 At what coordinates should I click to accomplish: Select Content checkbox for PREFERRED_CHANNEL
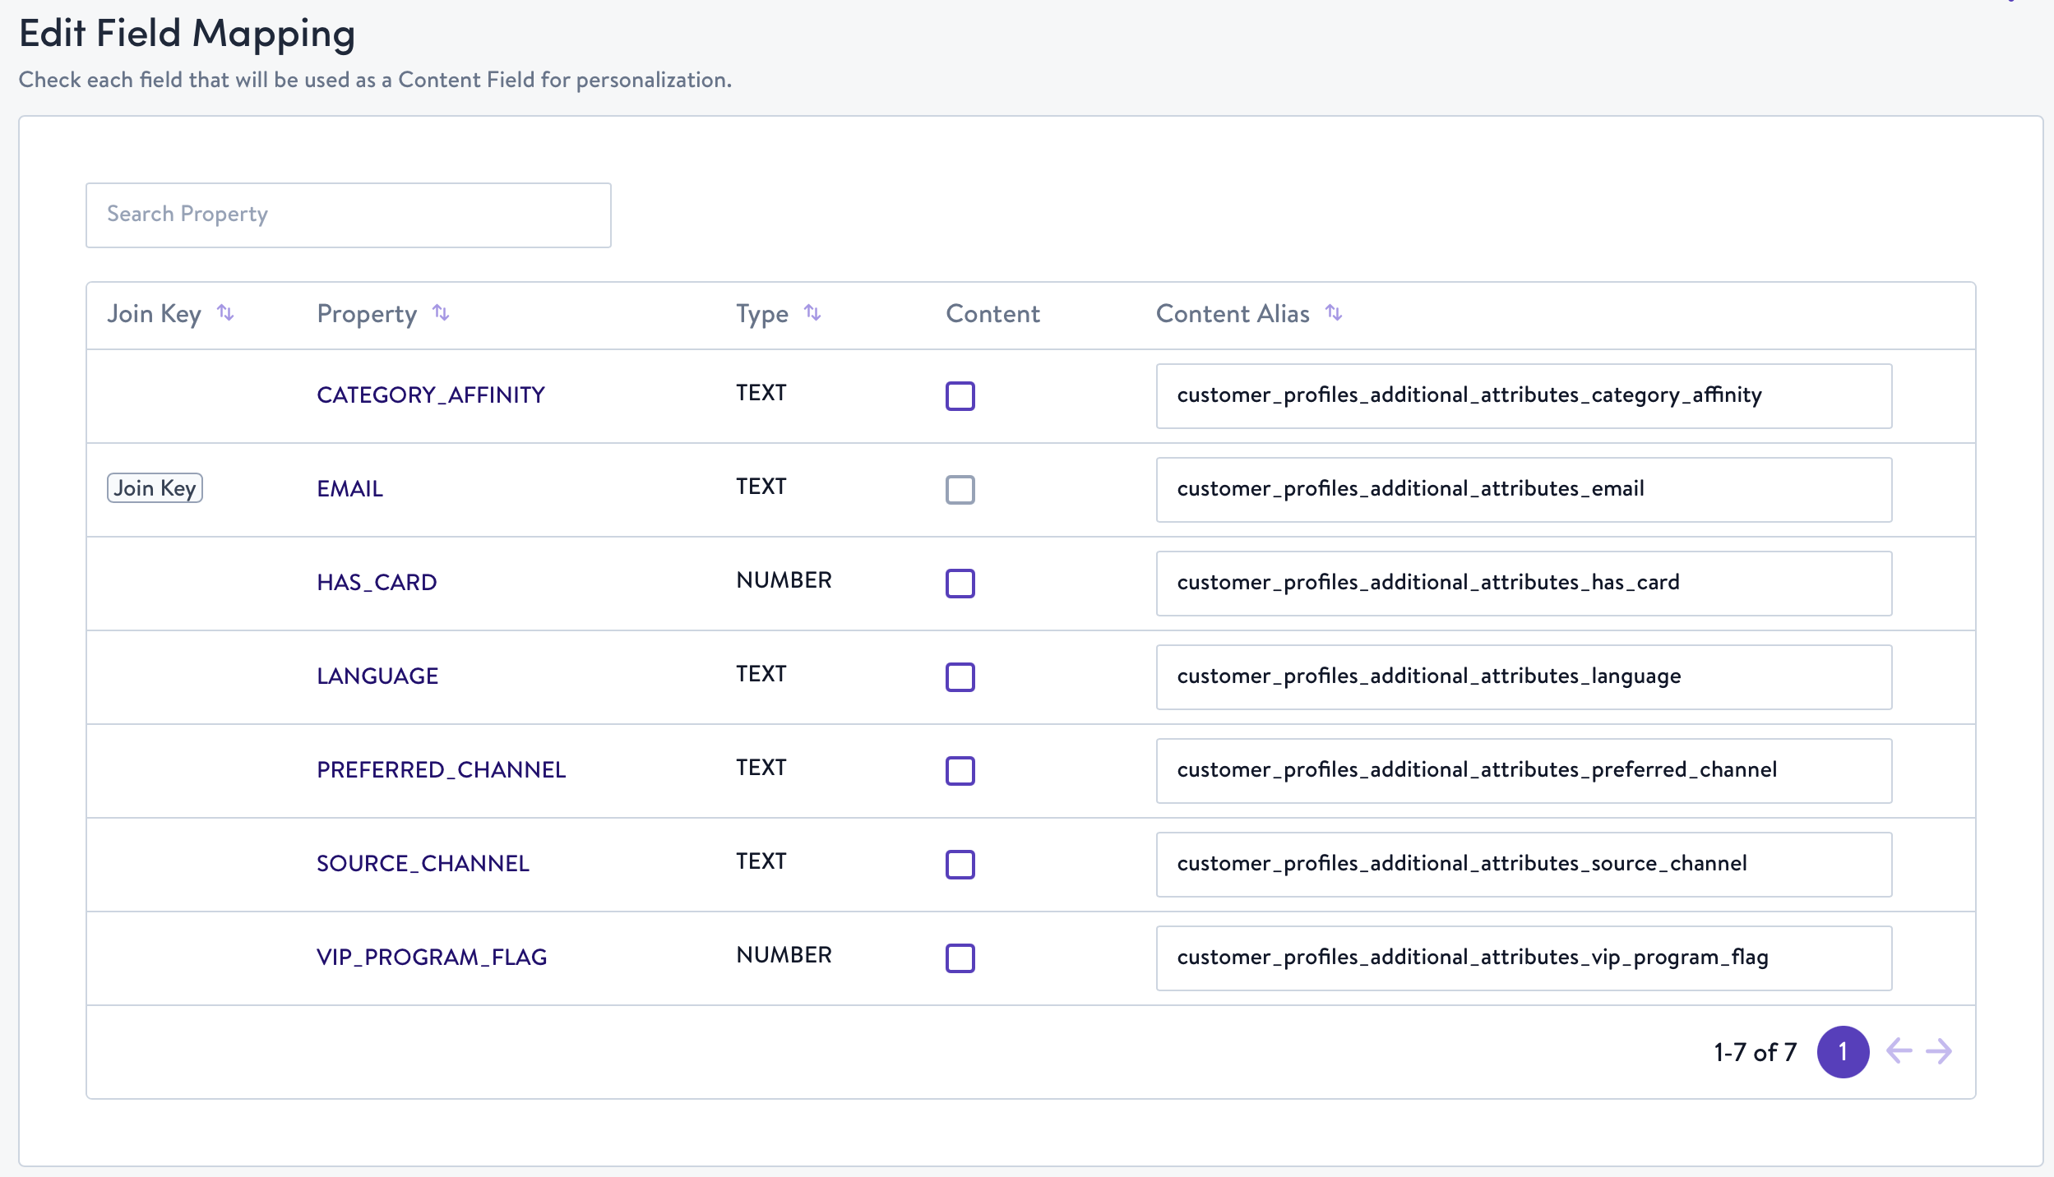click(x=960, y=771)
